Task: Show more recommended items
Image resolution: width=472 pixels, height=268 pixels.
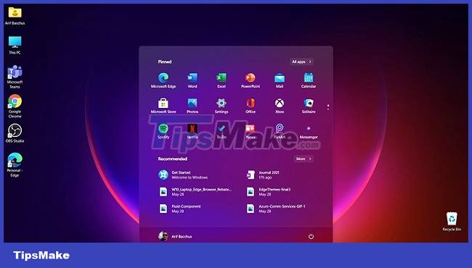Action: coord(304,159)
